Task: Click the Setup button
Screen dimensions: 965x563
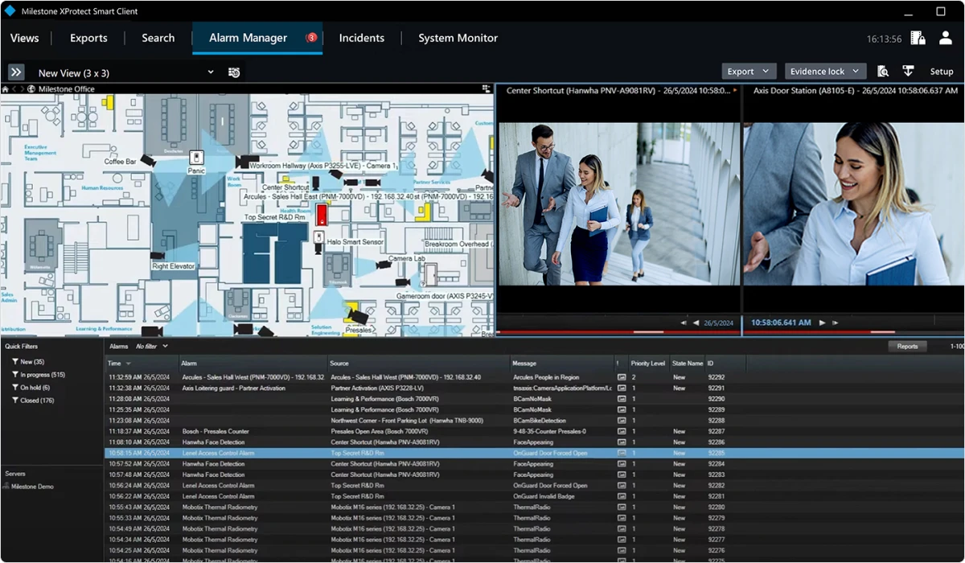Action: pos(942,72)
